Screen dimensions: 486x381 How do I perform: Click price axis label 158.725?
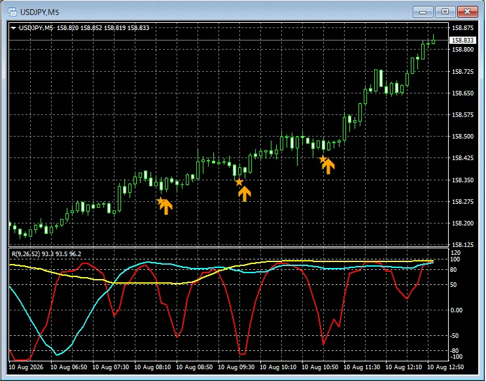click(x=462, y=71)
